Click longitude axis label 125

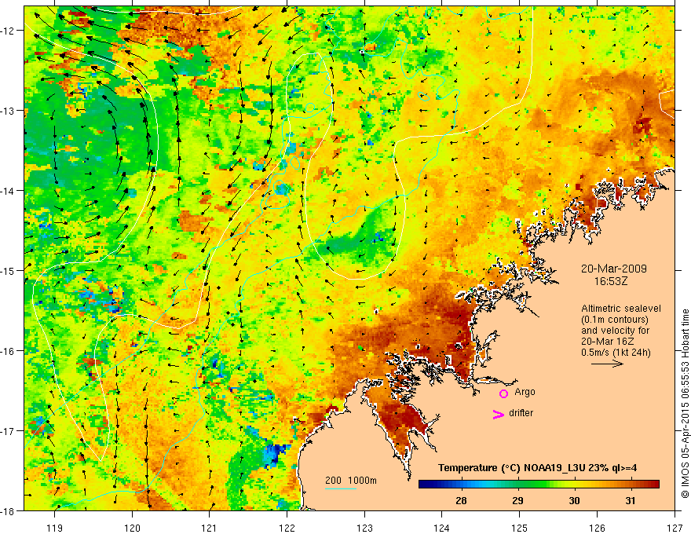tap(520, 528)
